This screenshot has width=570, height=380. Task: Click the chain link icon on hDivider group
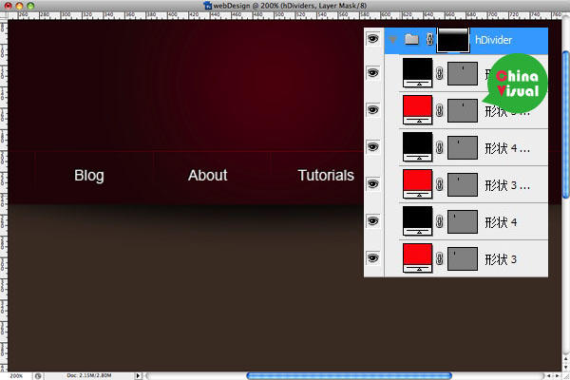click(x=429, y=40)
